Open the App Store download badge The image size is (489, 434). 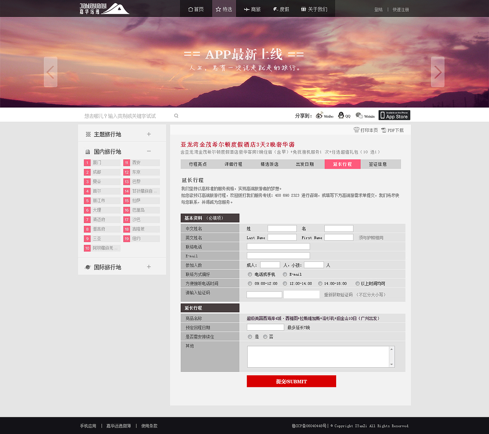coord(394,115)
